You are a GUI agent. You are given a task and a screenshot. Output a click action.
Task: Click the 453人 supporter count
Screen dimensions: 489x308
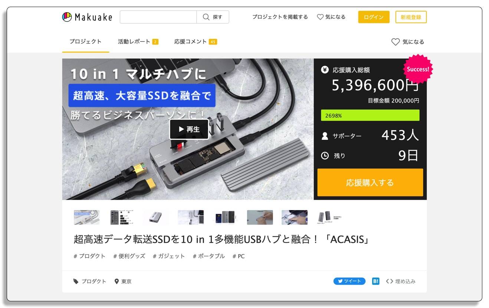(400, 135)
